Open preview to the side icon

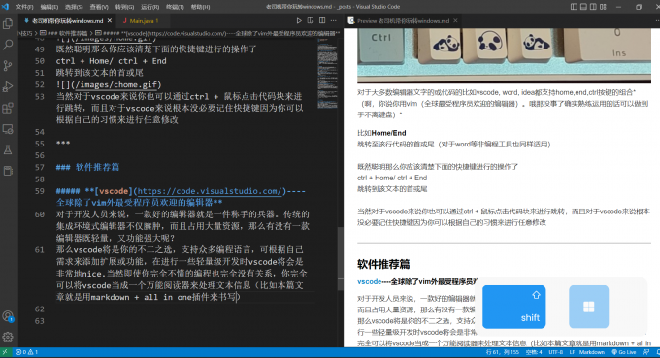click(x=311, y=20)
